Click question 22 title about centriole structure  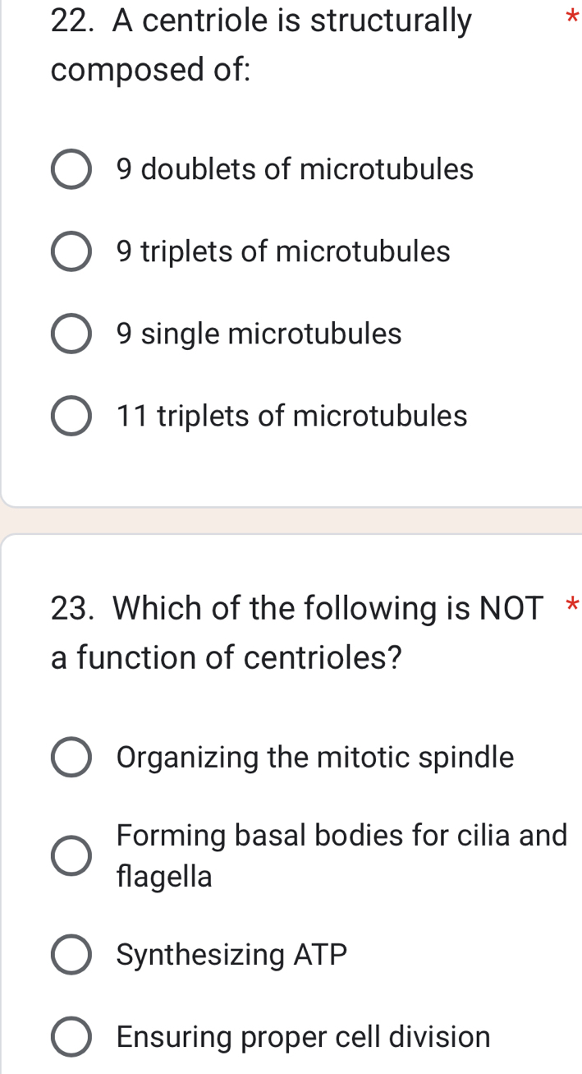pos(261,45)
